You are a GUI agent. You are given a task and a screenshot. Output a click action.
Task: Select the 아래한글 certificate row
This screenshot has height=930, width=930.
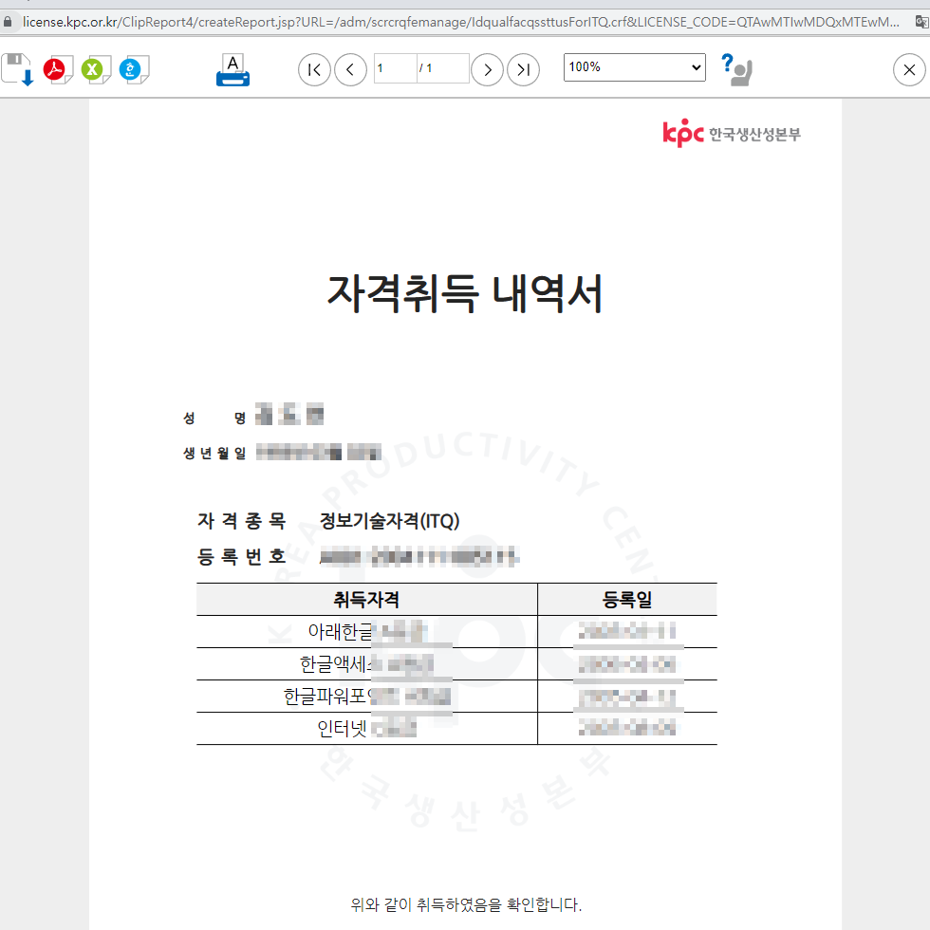tap(365, 629)
